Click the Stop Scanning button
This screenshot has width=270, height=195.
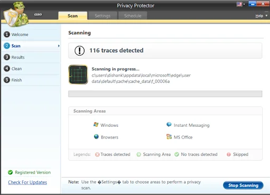click(x=243, y=185)
